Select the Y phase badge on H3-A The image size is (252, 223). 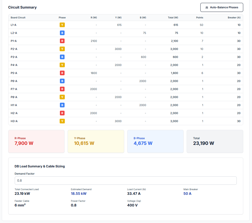[62, 121]
